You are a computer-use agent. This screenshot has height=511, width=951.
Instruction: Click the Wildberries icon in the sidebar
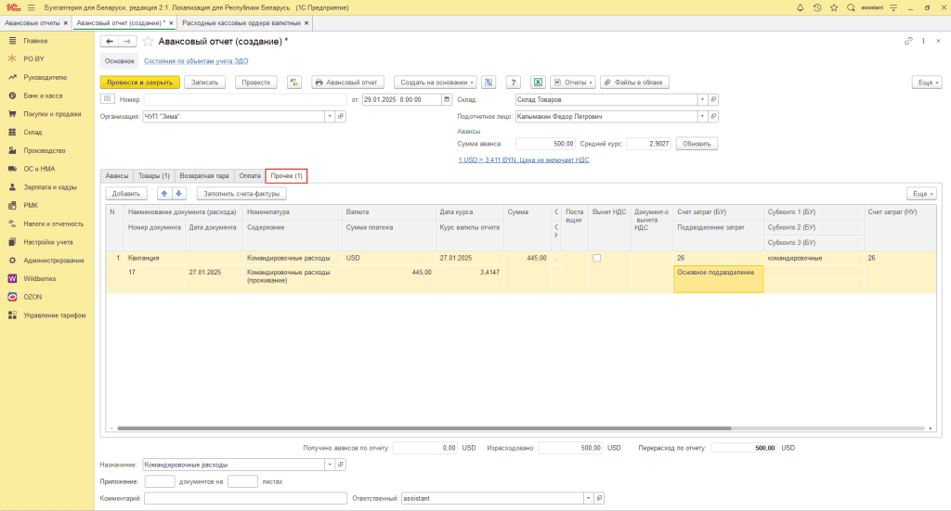(13, 278)
